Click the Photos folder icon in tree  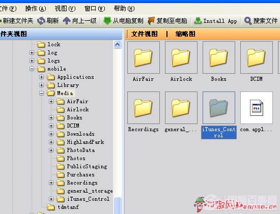coord(61,158)
